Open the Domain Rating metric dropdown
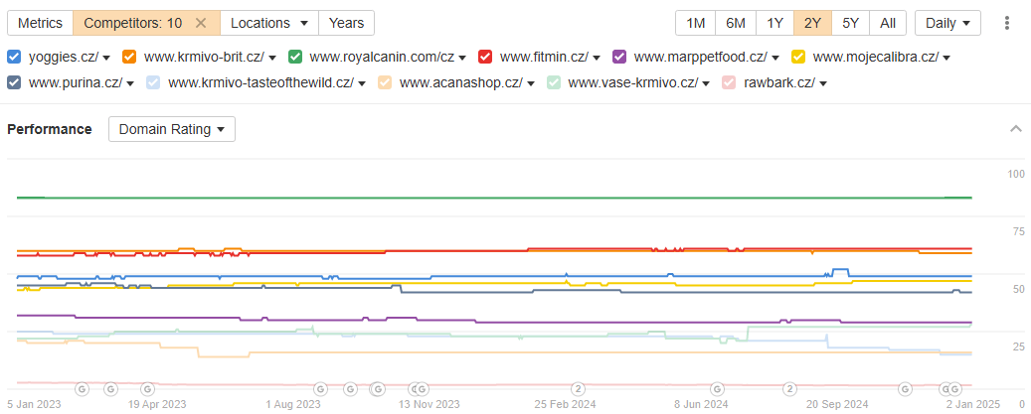Screen dimensions: 1031x414 pos(171,129)
